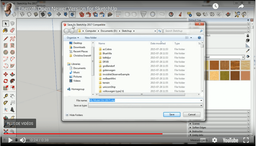
Task: Choose the Offset tool
Action: click(x=12, y=88)
